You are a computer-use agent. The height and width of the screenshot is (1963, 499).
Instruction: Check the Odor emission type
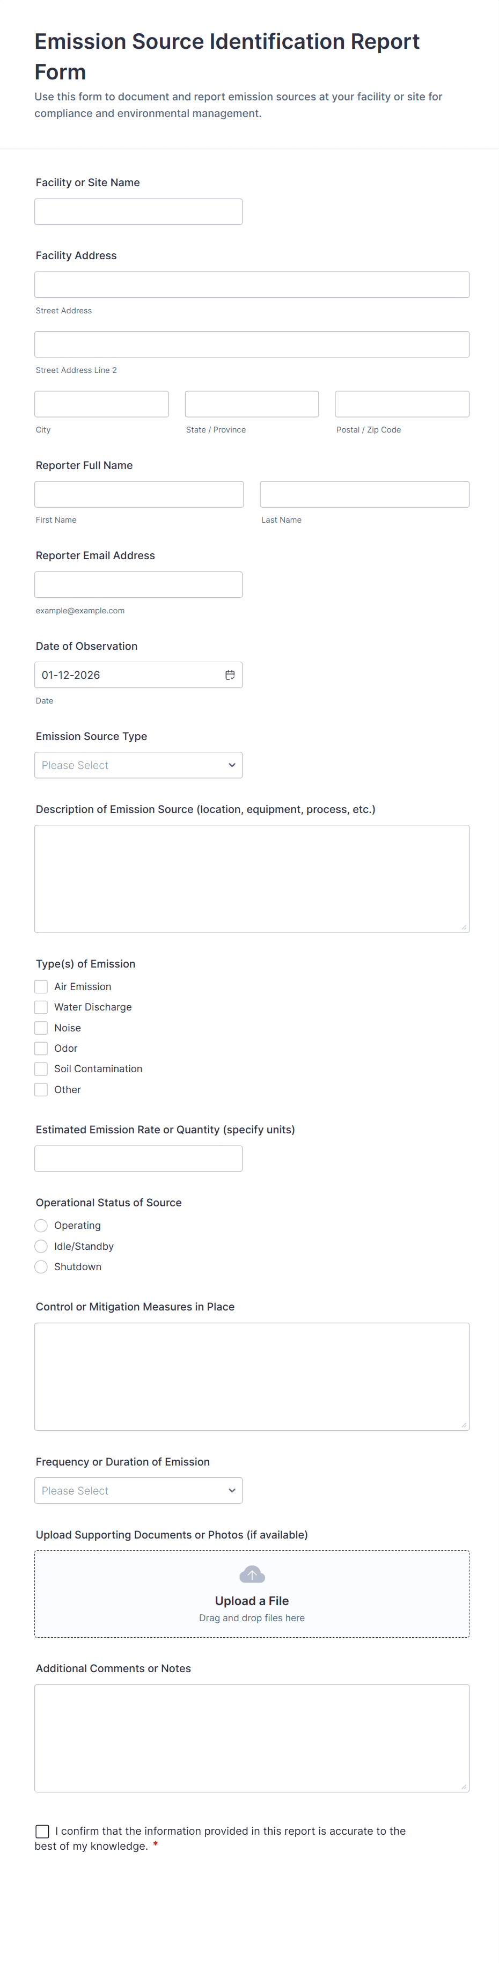click(x=41, y=1049)
